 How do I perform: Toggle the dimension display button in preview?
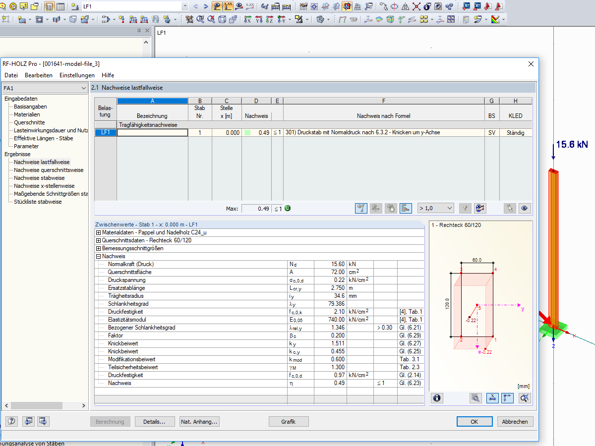tap(492, 397)
